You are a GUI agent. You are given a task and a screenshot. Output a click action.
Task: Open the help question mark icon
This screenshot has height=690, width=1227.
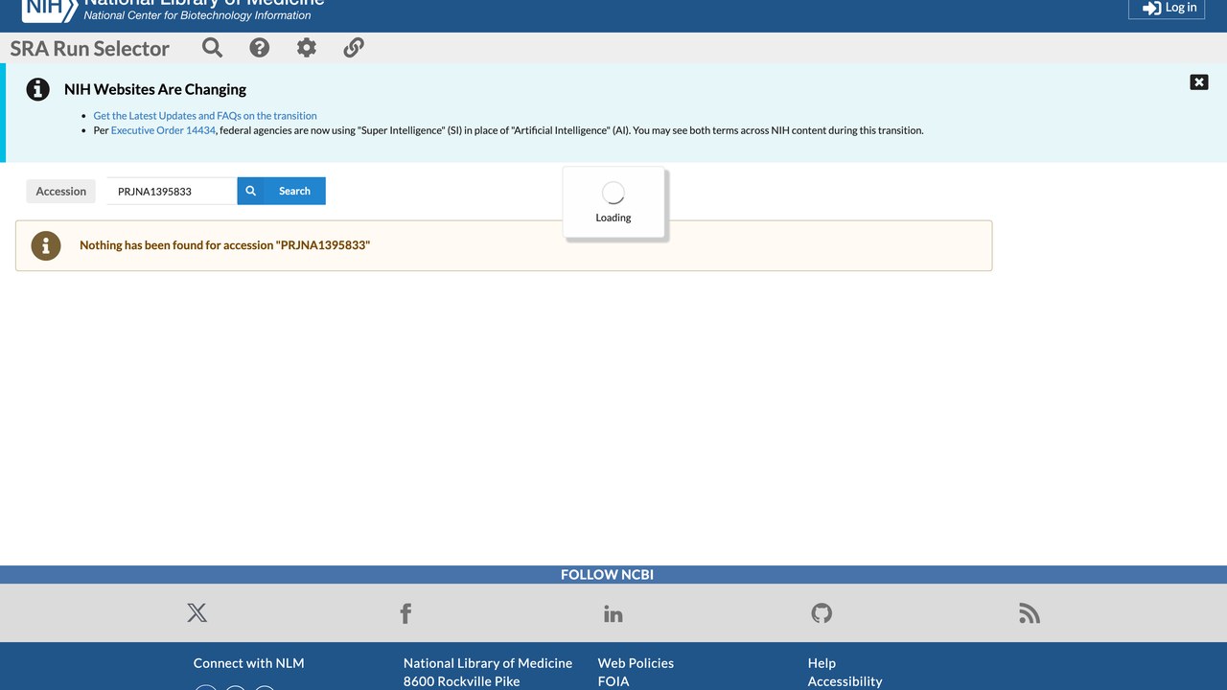[260, 48]
